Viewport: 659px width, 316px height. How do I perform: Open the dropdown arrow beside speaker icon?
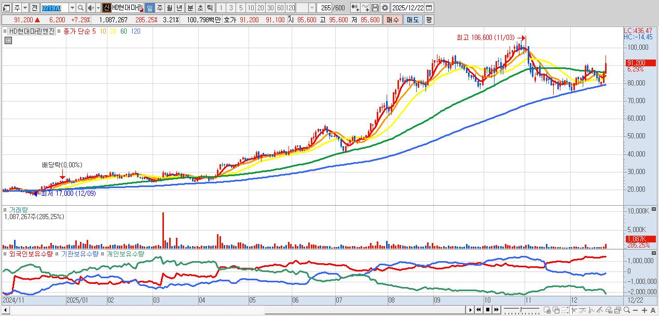click(x=98, y=8)
